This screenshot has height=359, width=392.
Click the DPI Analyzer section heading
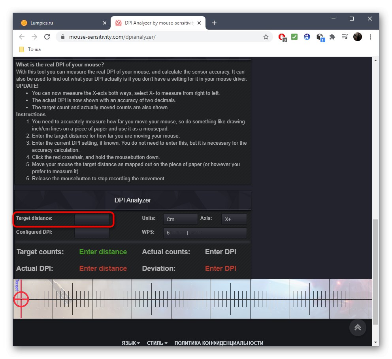point(133,200)
